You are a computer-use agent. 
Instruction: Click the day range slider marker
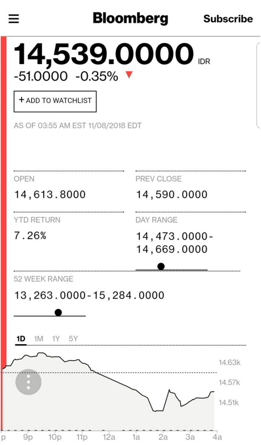161,266
